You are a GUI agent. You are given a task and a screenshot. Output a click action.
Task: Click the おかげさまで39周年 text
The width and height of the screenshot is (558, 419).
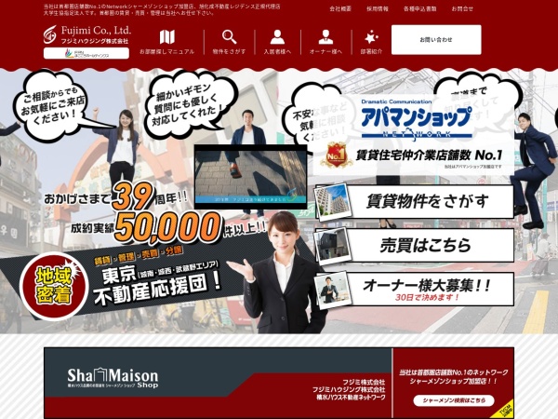[x=116, y=197]
